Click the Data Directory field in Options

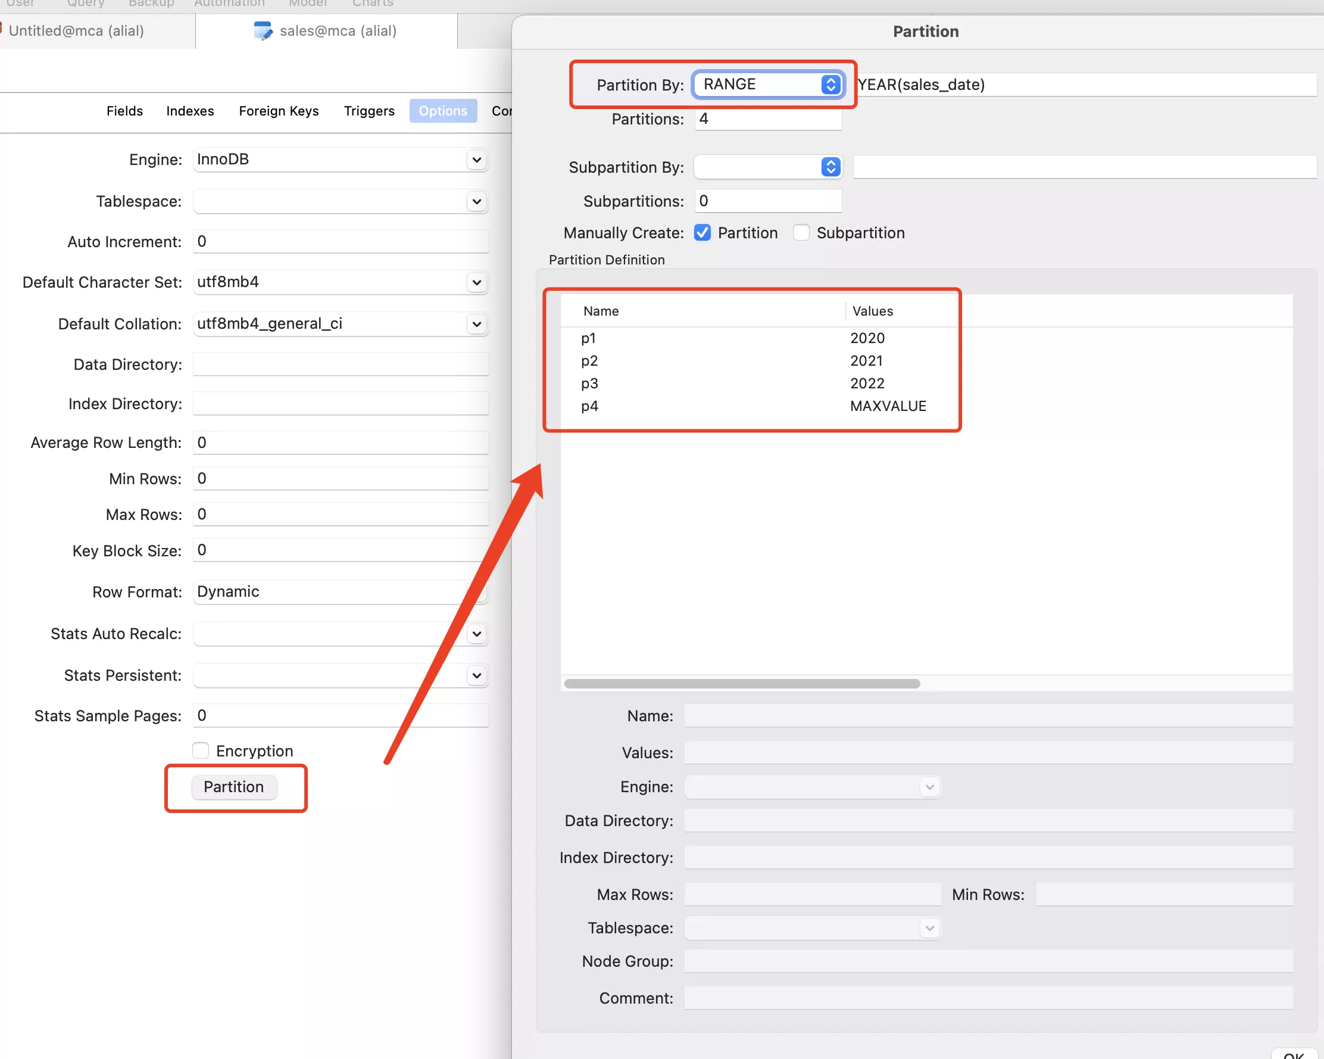tap(341, 365)
